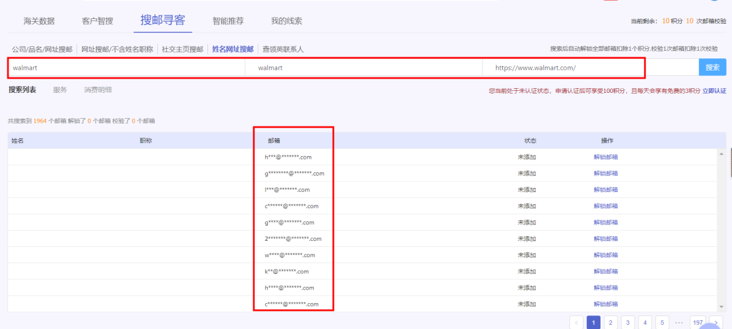732x329 pixels.
Task: Unlock email 2*******@*******.com row
Action: coord(606,239)
